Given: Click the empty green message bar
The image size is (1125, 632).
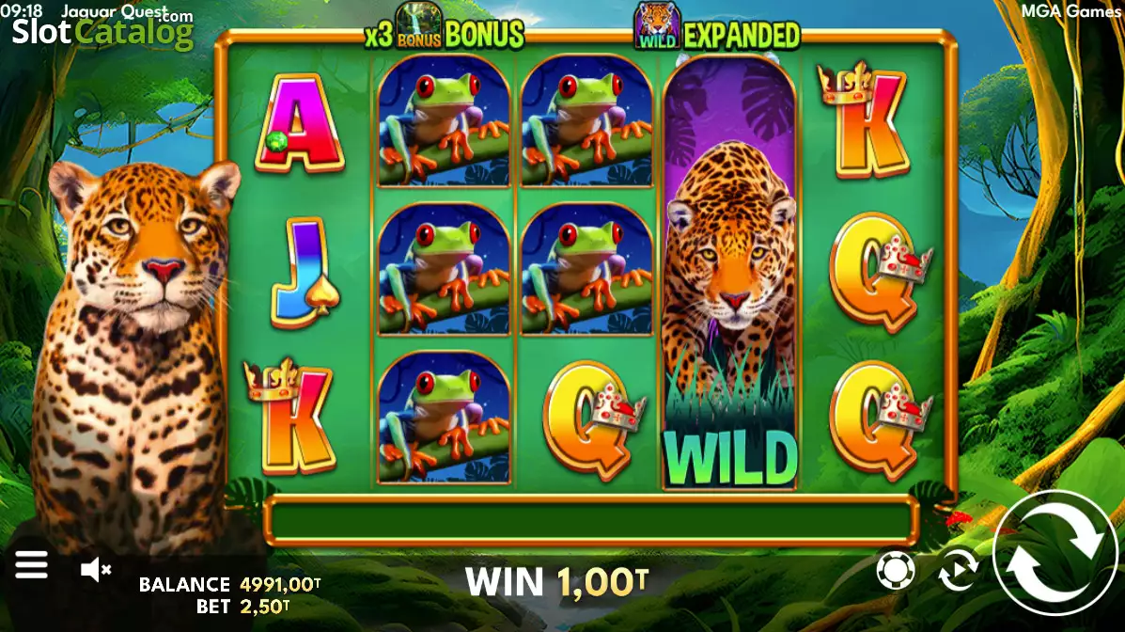Looking at the screenshot, I should (590, 520).
